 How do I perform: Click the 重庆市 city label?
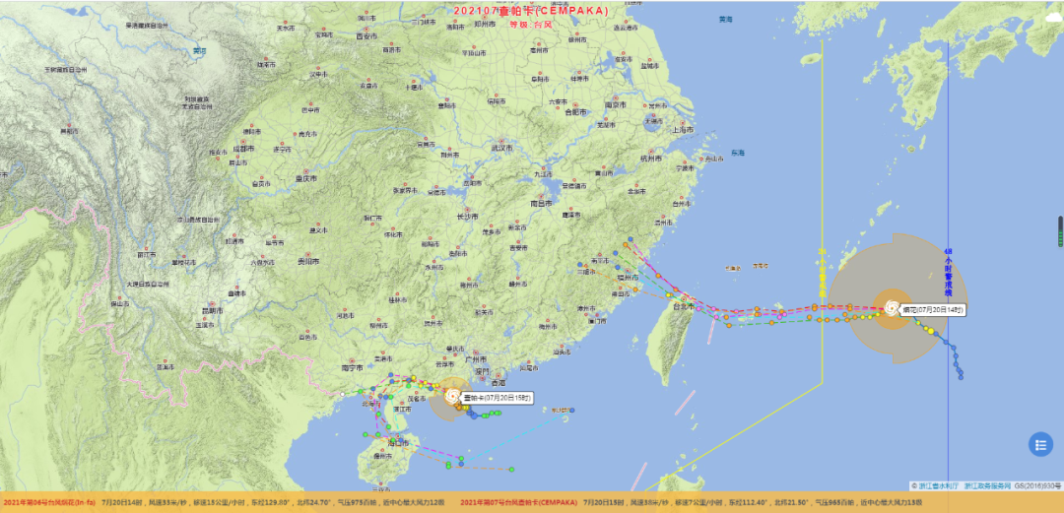pyautogui.click(x=306, y=178)
